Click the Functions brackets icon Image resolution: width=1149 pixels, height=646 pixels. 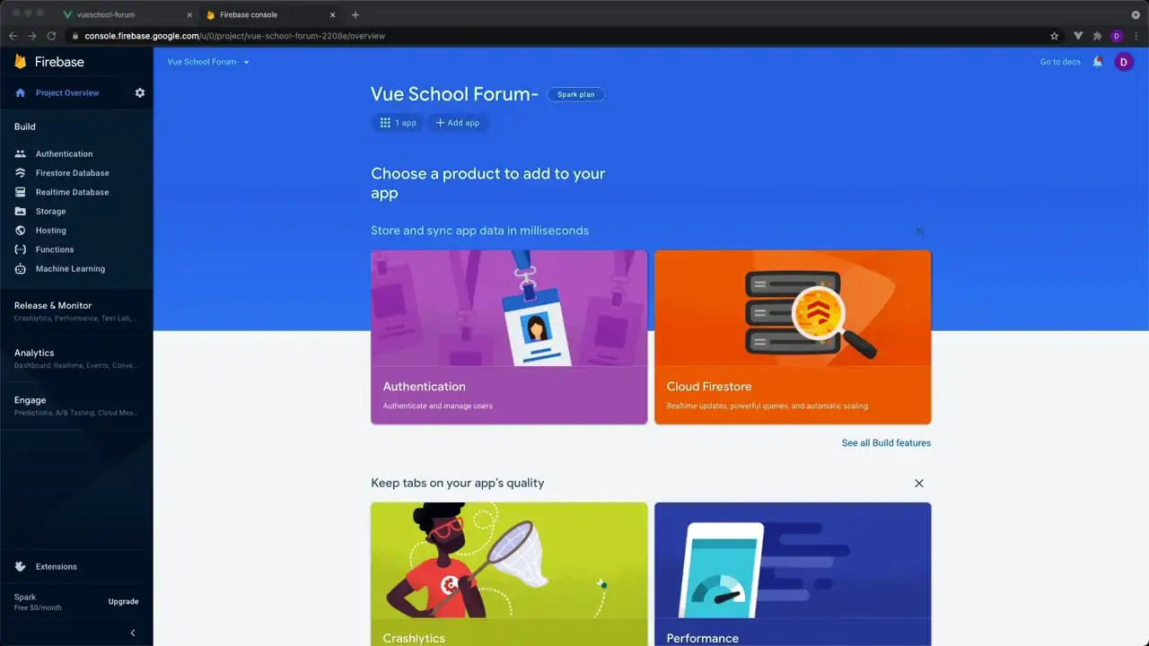21,249
